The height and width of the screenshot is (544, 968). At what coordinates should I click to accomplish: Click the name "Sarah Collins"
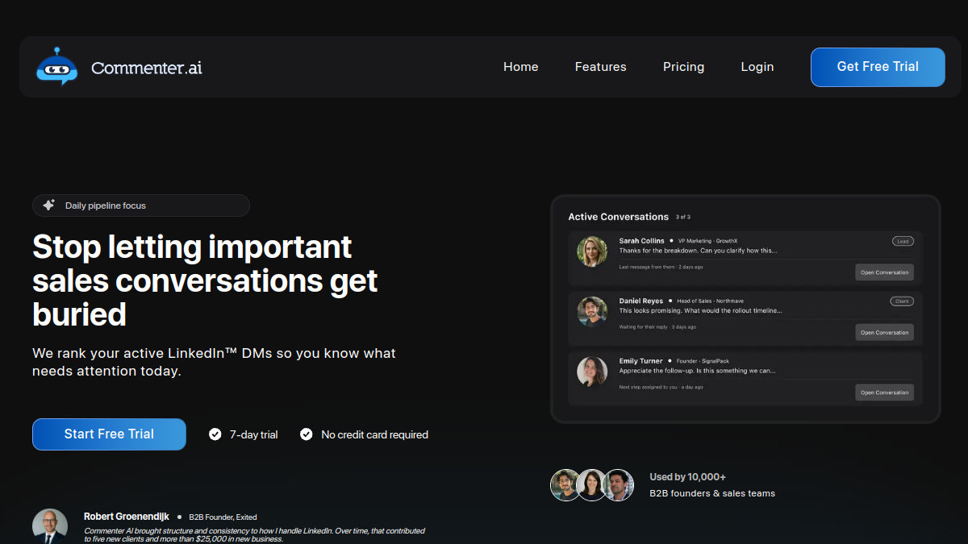click(642, 241)
